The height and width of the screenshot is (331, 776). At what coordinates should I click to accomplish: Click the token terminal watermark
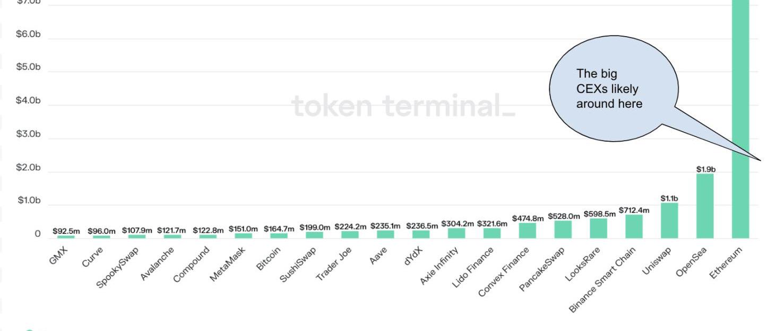[403, 106]
